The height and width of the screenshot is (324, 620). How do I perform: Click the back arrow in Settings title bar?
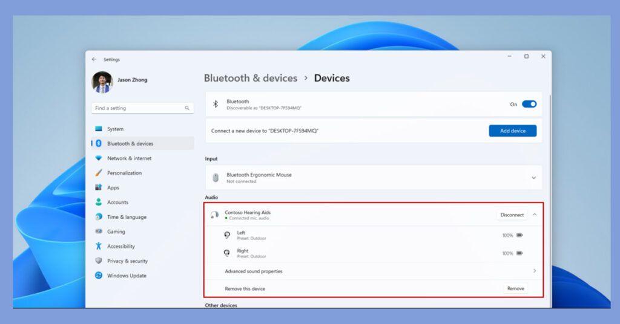click(x=94, y=59)
